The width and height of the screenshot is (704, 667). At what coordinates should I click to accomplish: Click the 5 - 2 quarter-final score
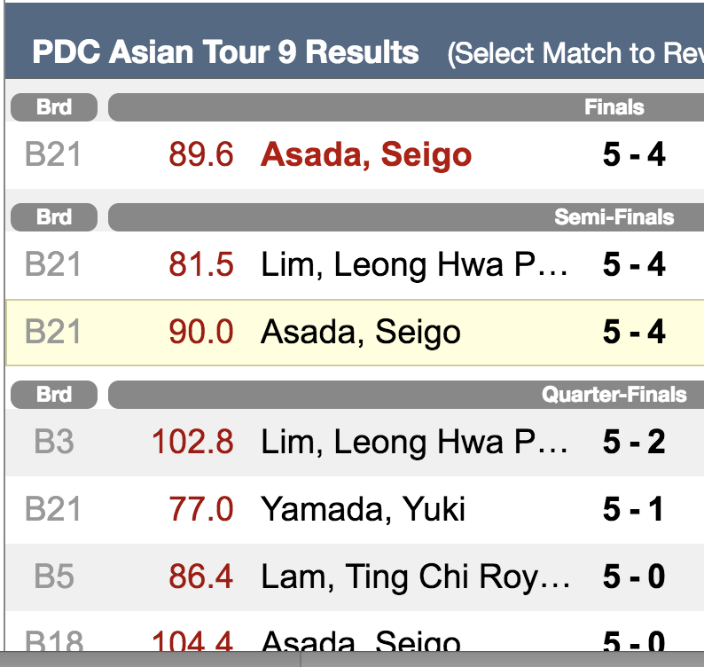coord(634,442)
